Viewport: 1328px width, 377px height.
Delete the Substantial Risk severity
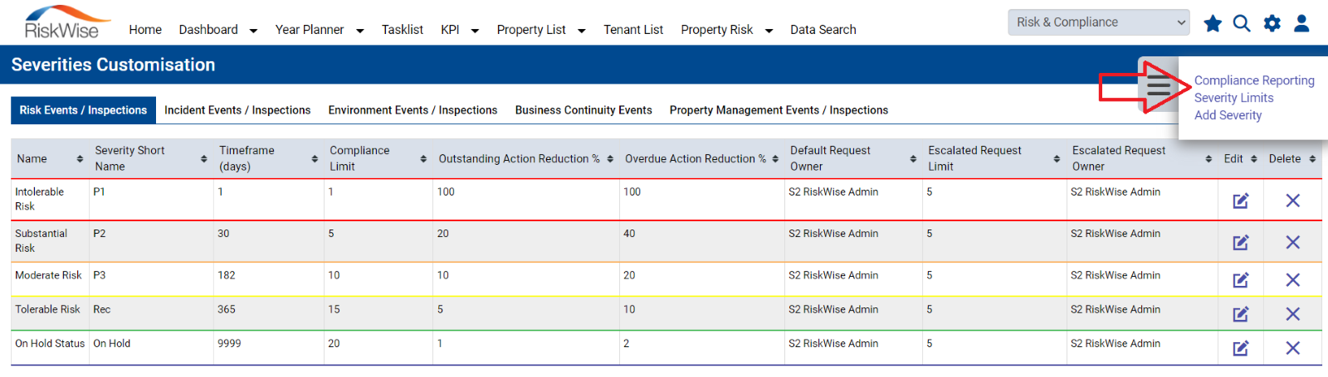(1292, 242)
